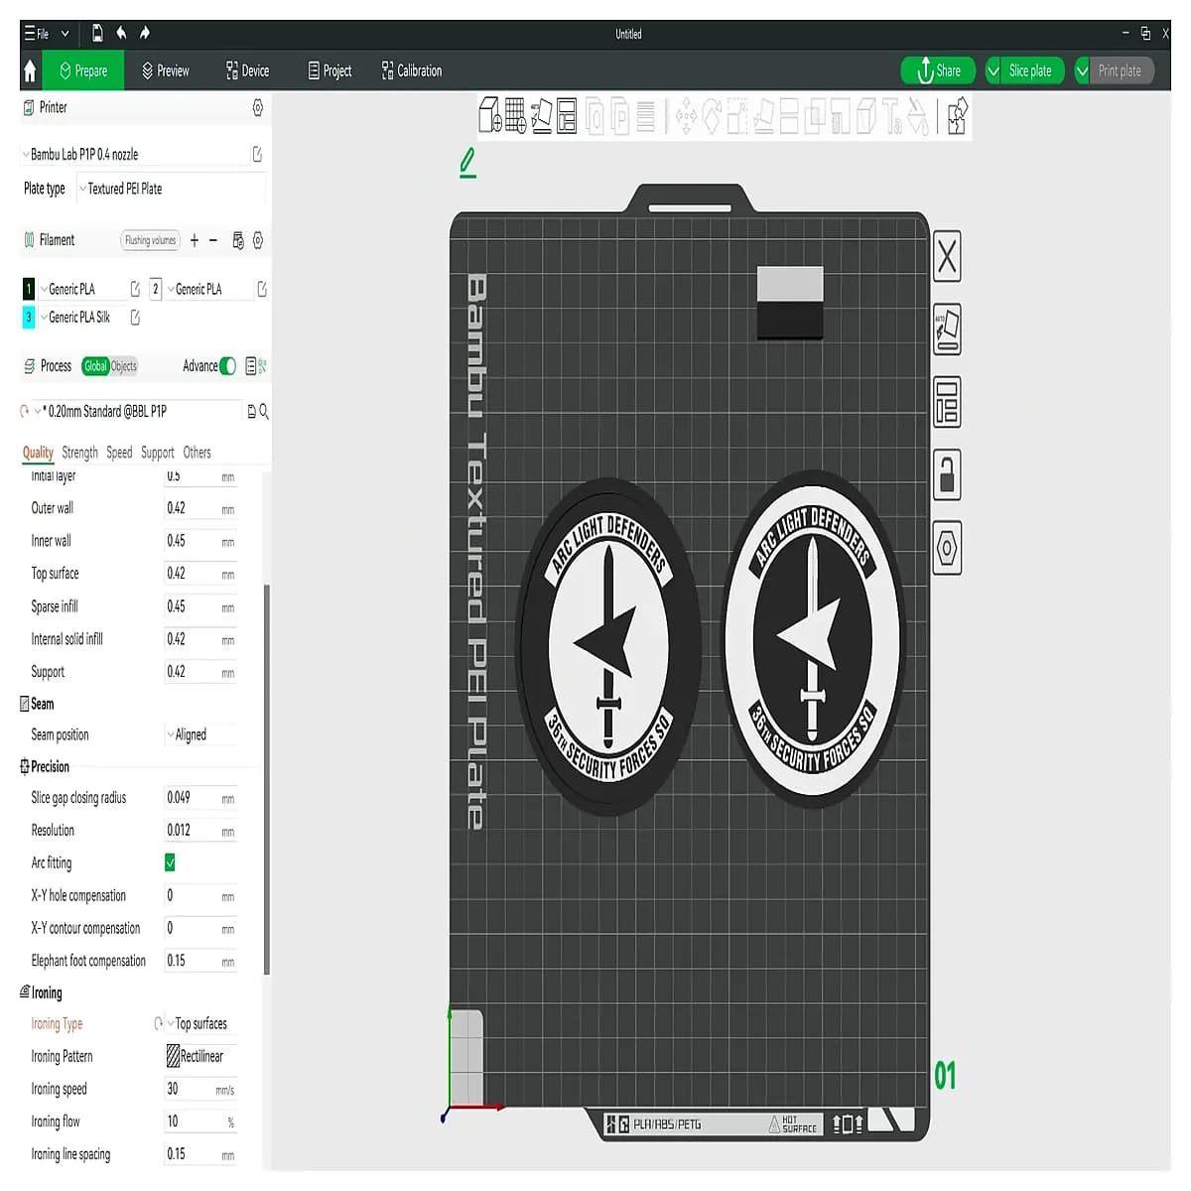Screen dimensions: 1191x1191
Task: Open filament settings gear icon
Action: [x=258, y=240]
